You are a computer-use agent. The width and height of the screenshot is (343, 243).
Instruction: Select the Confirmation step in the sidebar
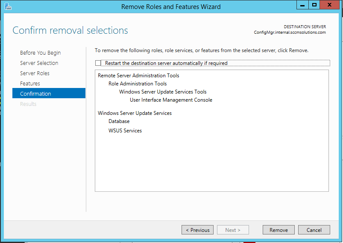click(x=35, y=94)
